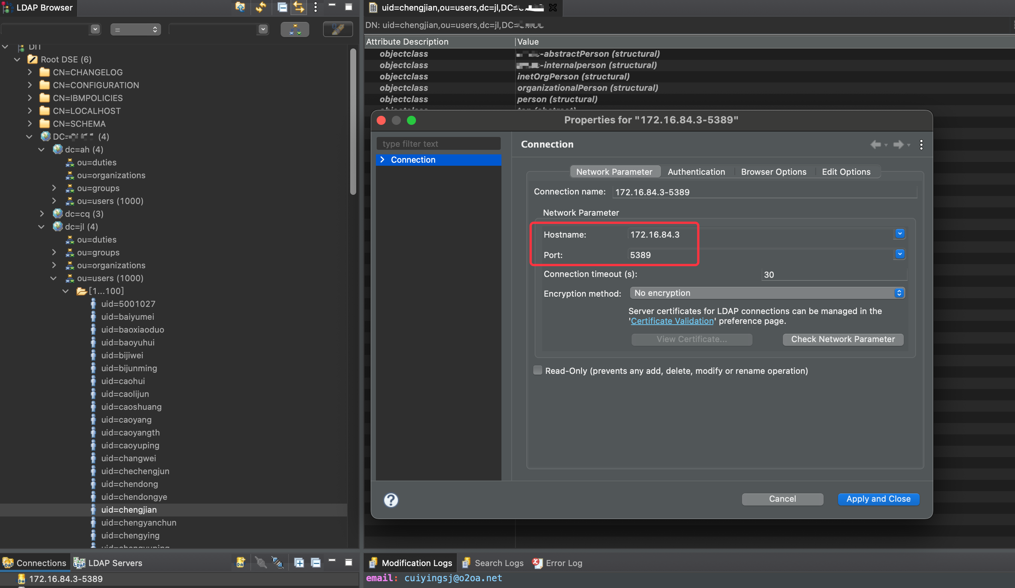
Task: Collapse the [1...100] folder node
Action: point(66,291)
